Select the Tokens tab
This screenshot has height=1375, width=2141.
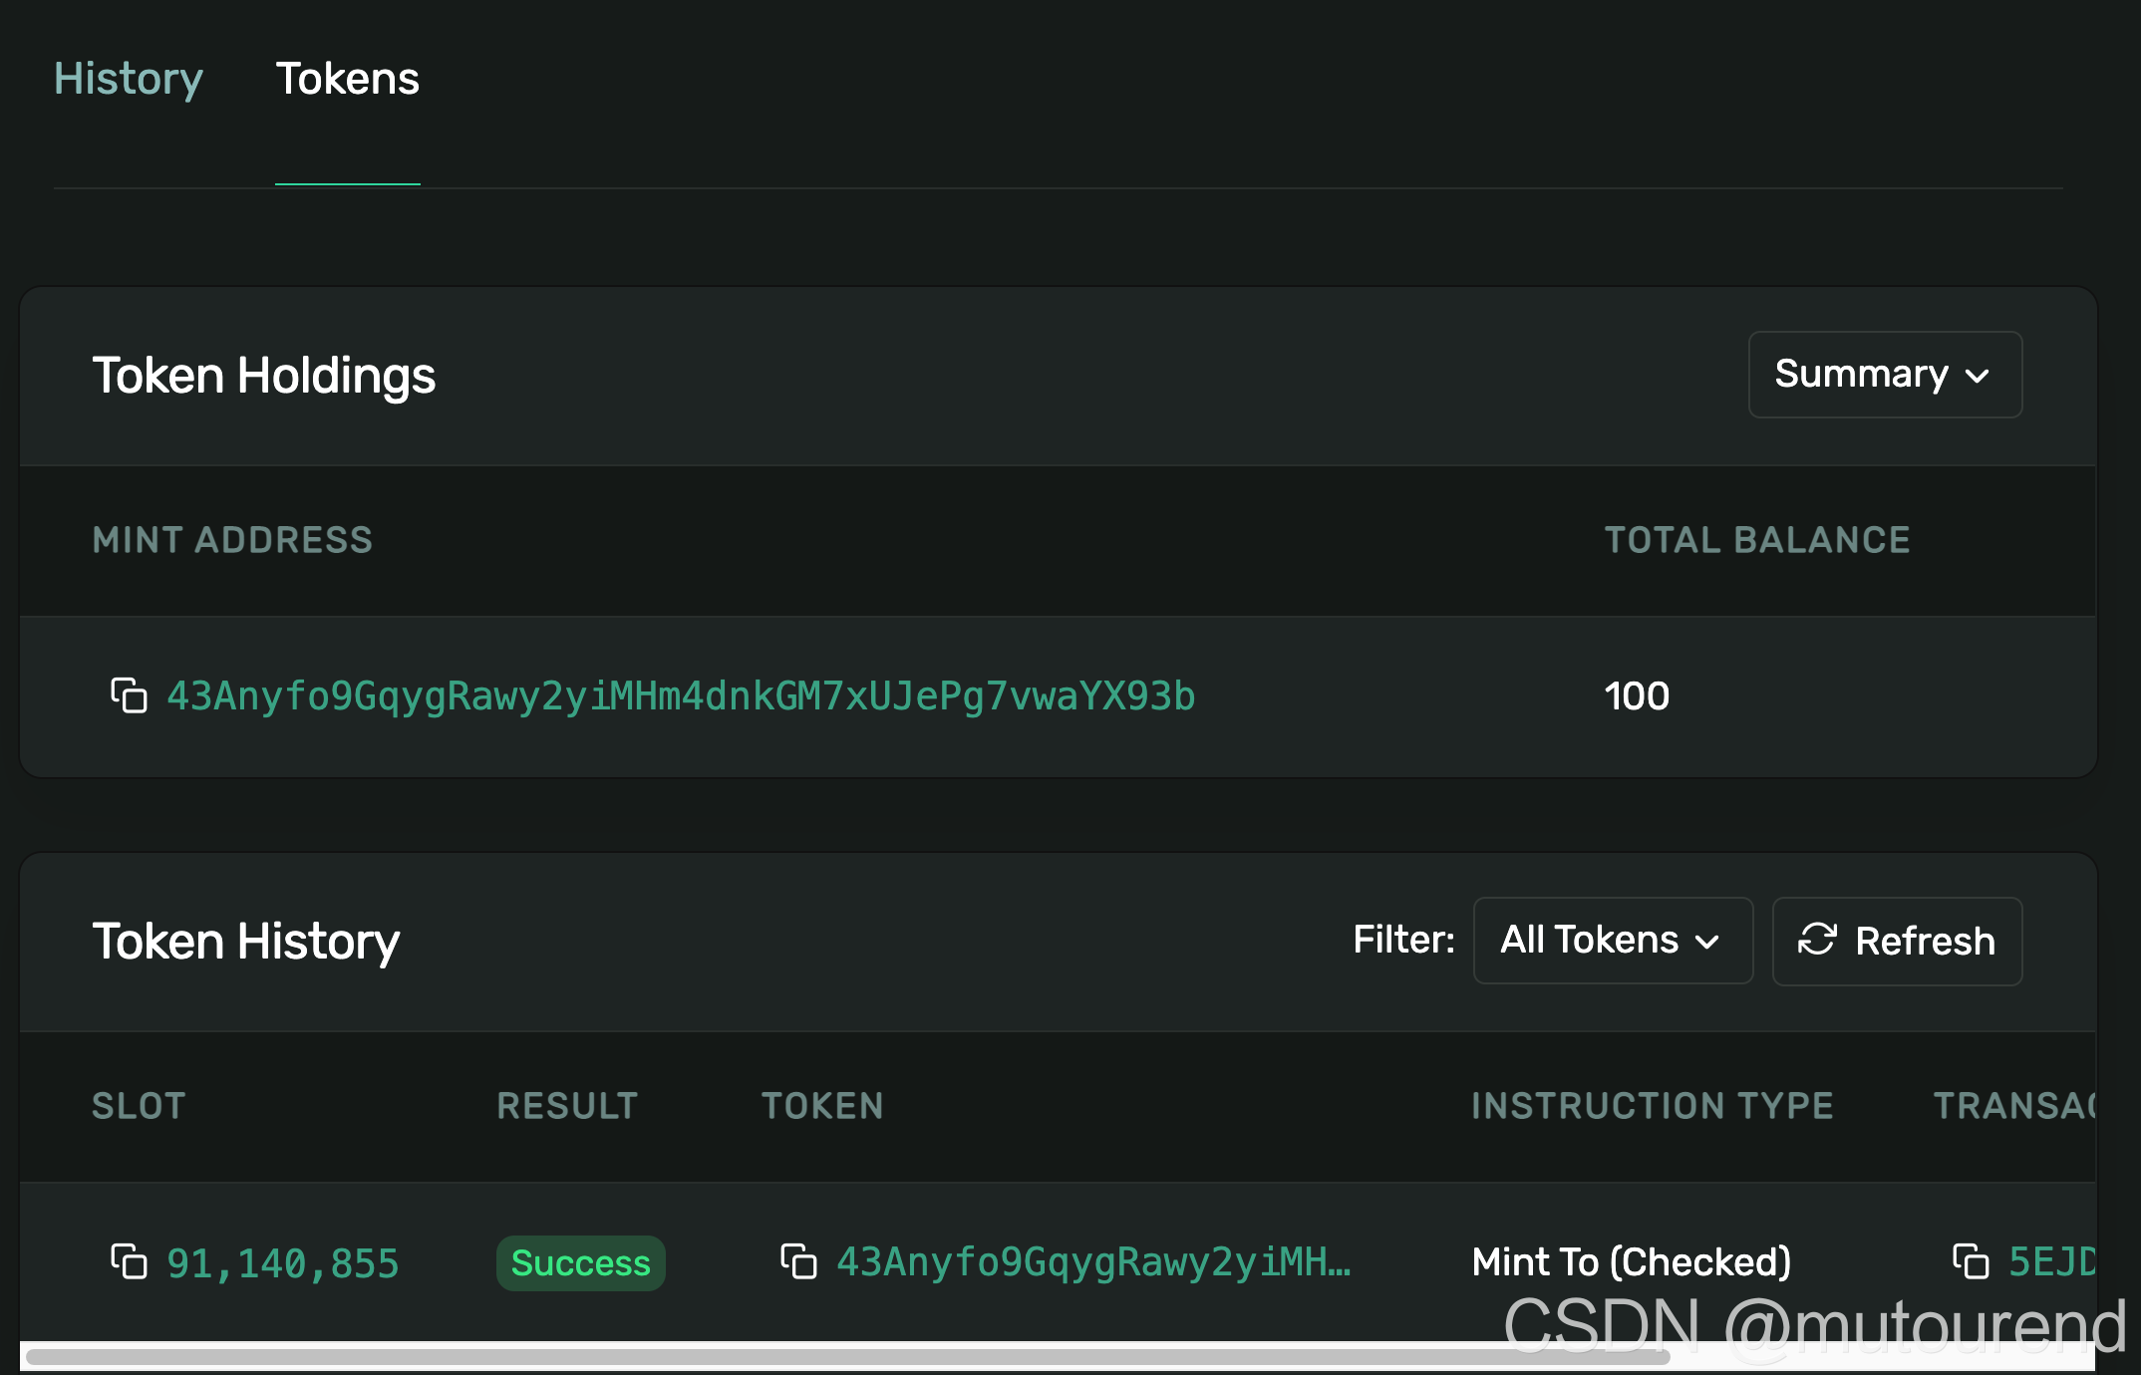[347, 79]
